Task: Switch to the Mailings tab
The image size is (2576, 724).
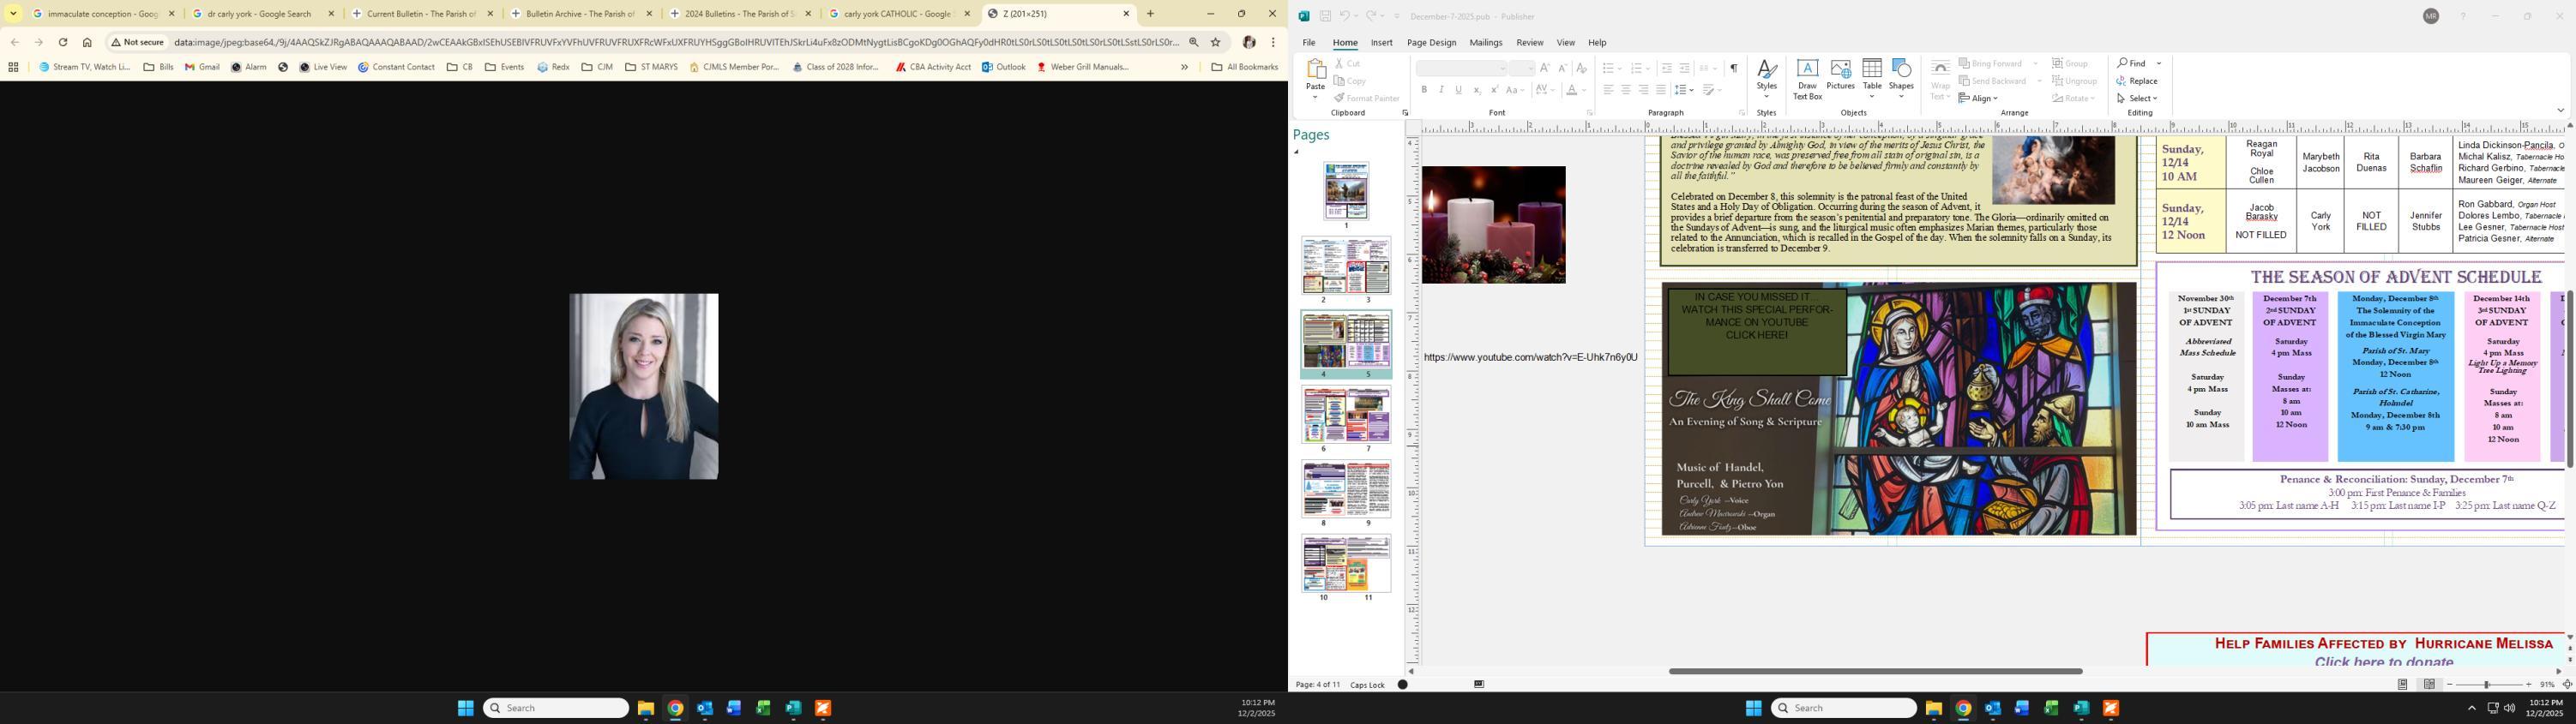Action: point(1486,43)
